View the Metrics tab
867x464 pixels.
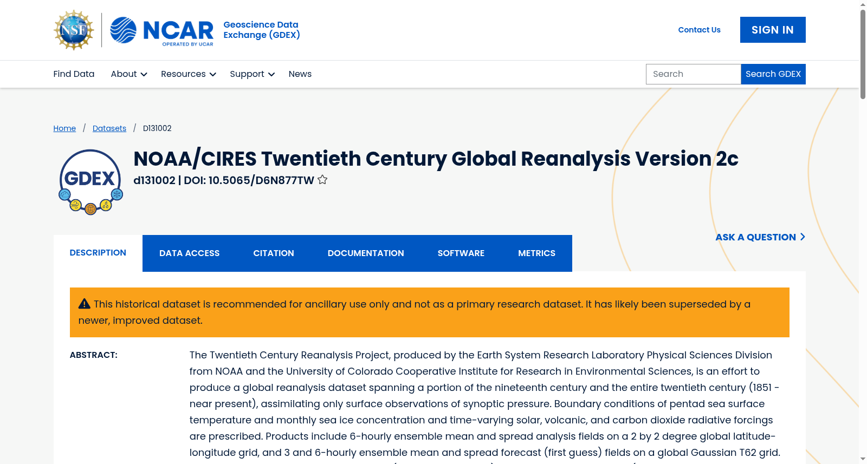click(537, 253)
